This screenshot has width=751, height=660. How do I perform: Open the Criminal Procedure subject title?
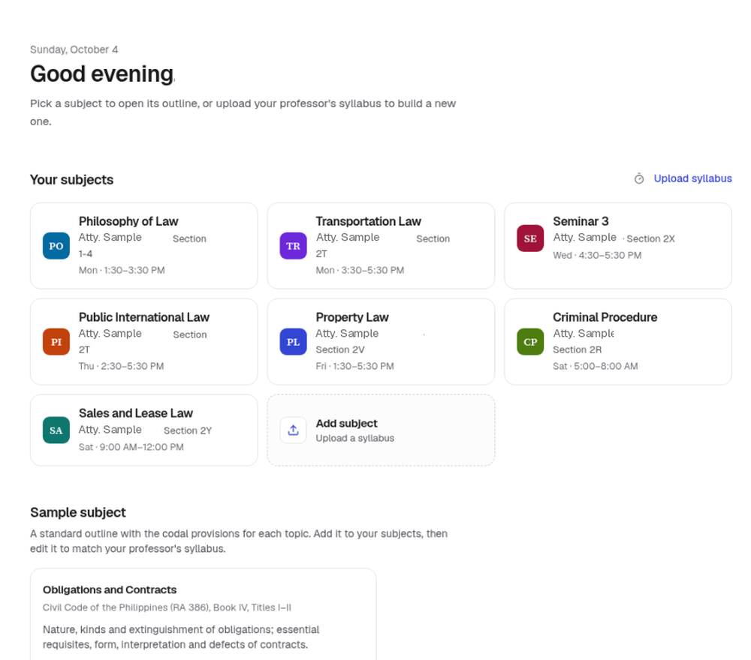(x=605, y=317)
